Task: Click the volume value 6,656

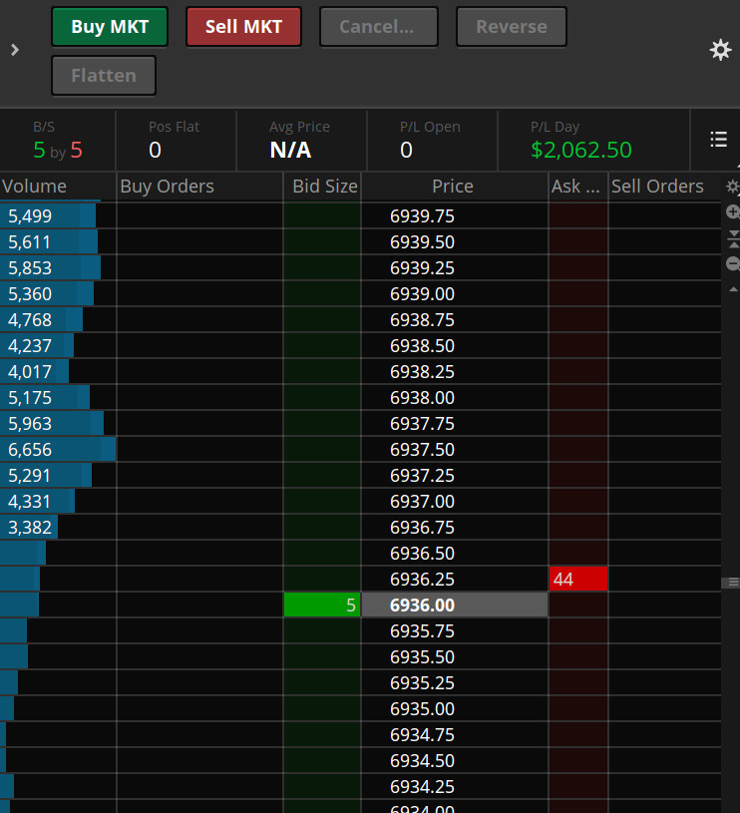Action: [30, 449]
